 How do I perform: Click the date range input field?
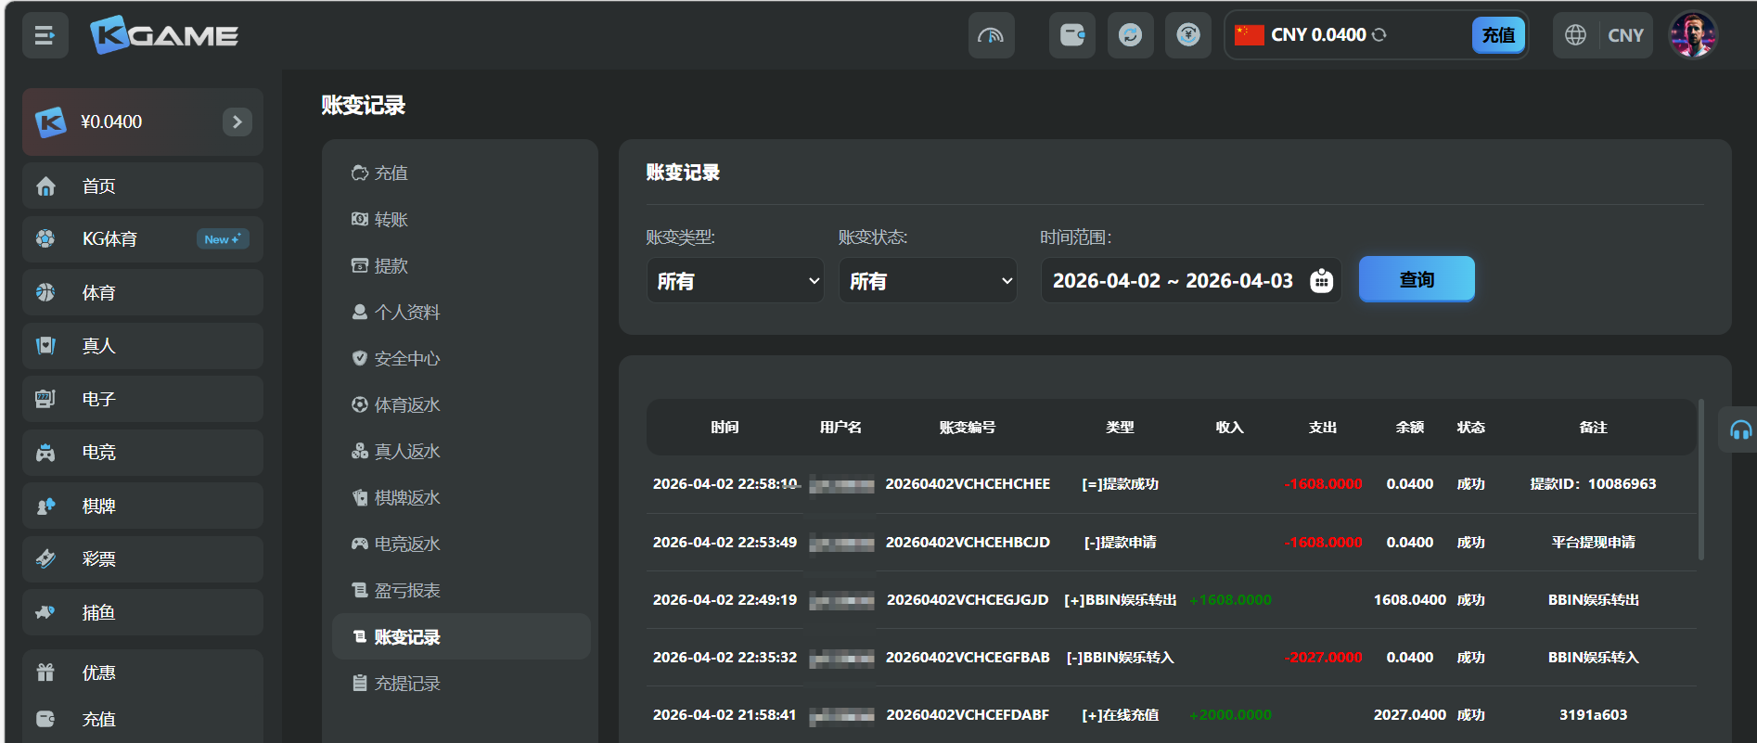coord(1191,280)
